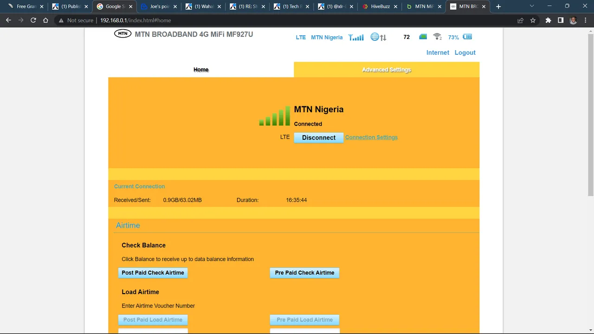Close the Free Gran tab
This screenshot has height=334, width=594.
click(x=42, y=6)
